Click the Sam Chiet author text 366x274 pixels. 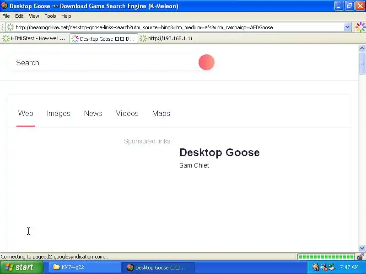194,165
